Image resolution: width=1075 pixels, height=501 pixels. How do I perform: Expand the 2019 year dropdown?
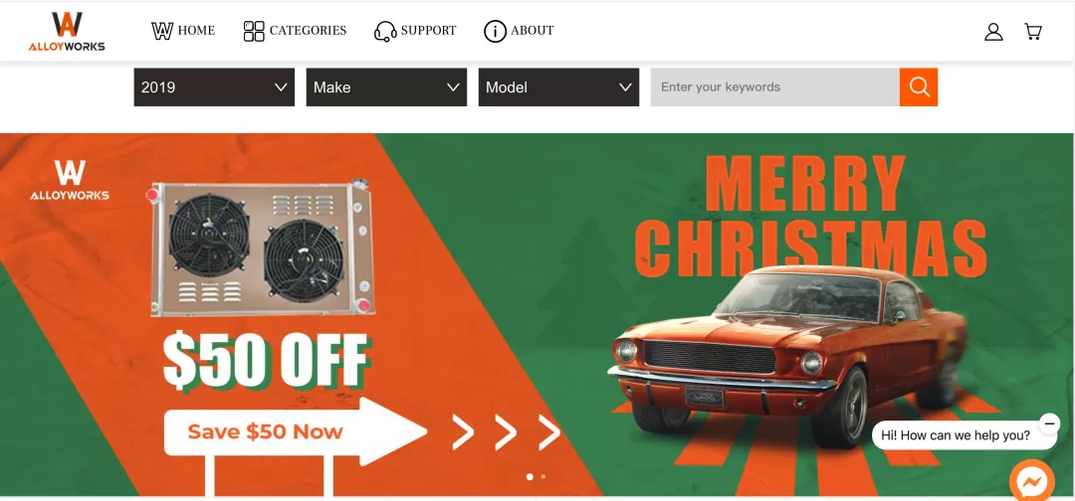(214, 86)
